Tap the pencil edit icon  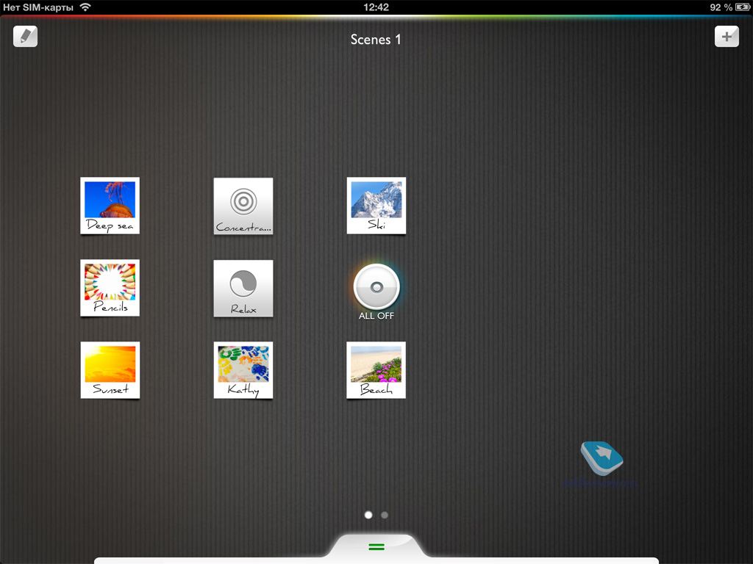26,36
